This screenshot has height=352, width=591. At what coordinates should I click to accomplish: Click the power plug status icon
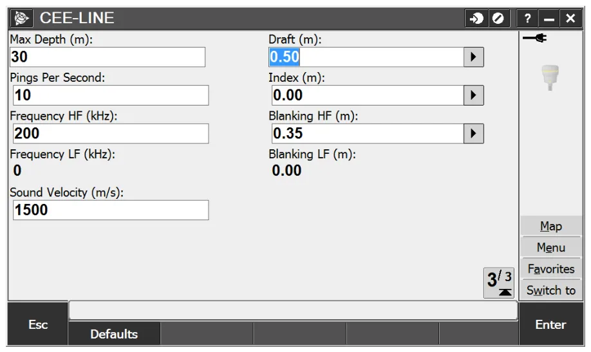coord(535,38)
